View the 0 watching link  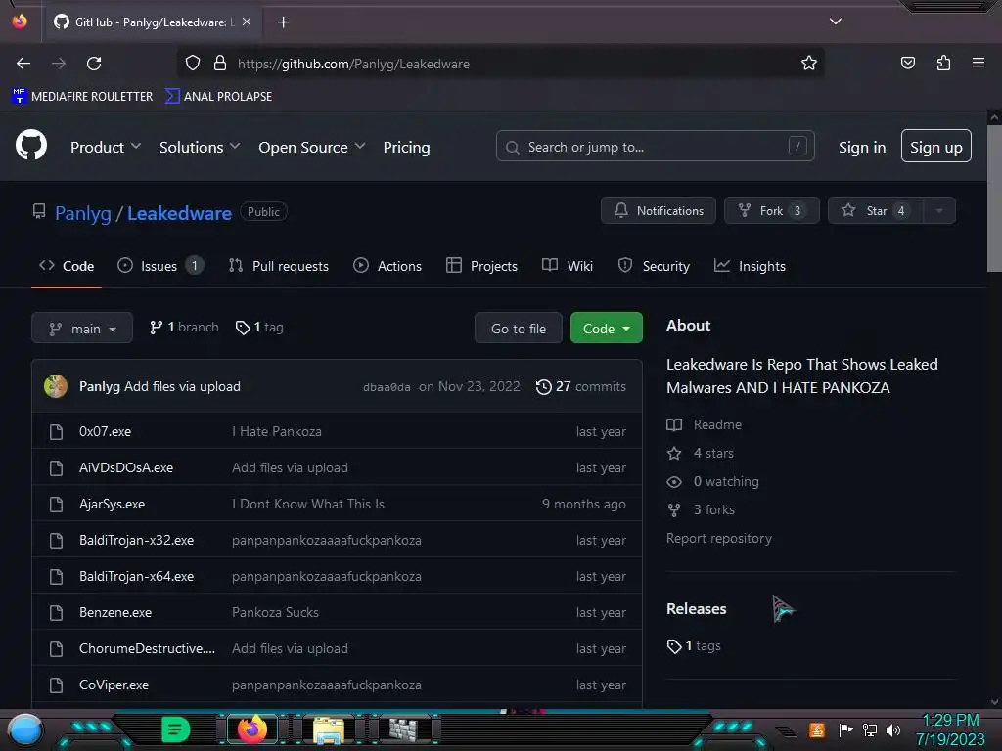713,481
